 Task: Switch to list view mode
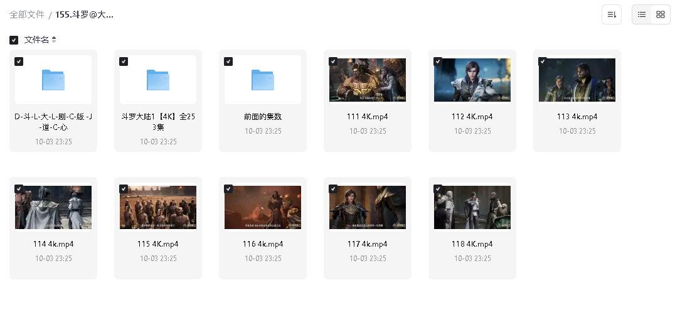[642, 14]
